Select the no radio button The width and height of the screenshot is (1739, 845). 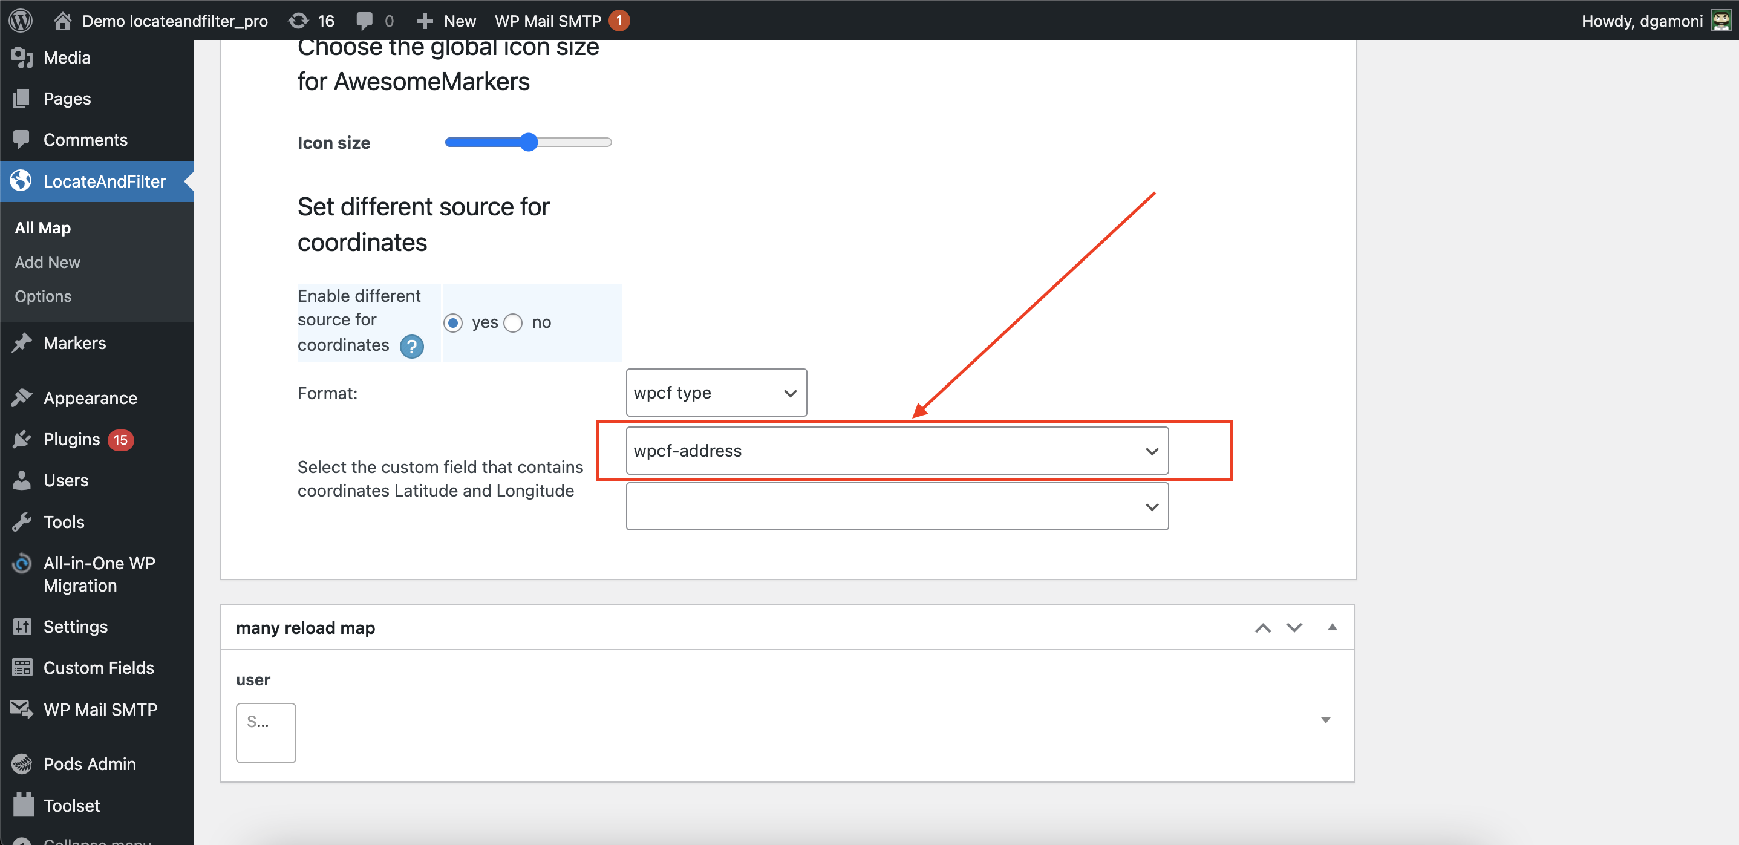(x=513, y=322)
